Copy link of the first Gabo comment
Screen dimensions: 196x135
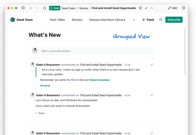pos(152,65)
